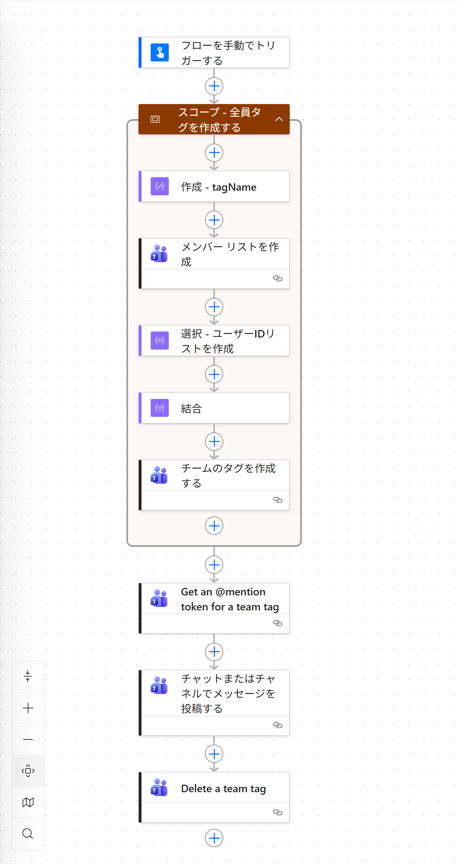Select the Delete a team tag action
This screenshot has height=864, width=460.
pos(223,788)
